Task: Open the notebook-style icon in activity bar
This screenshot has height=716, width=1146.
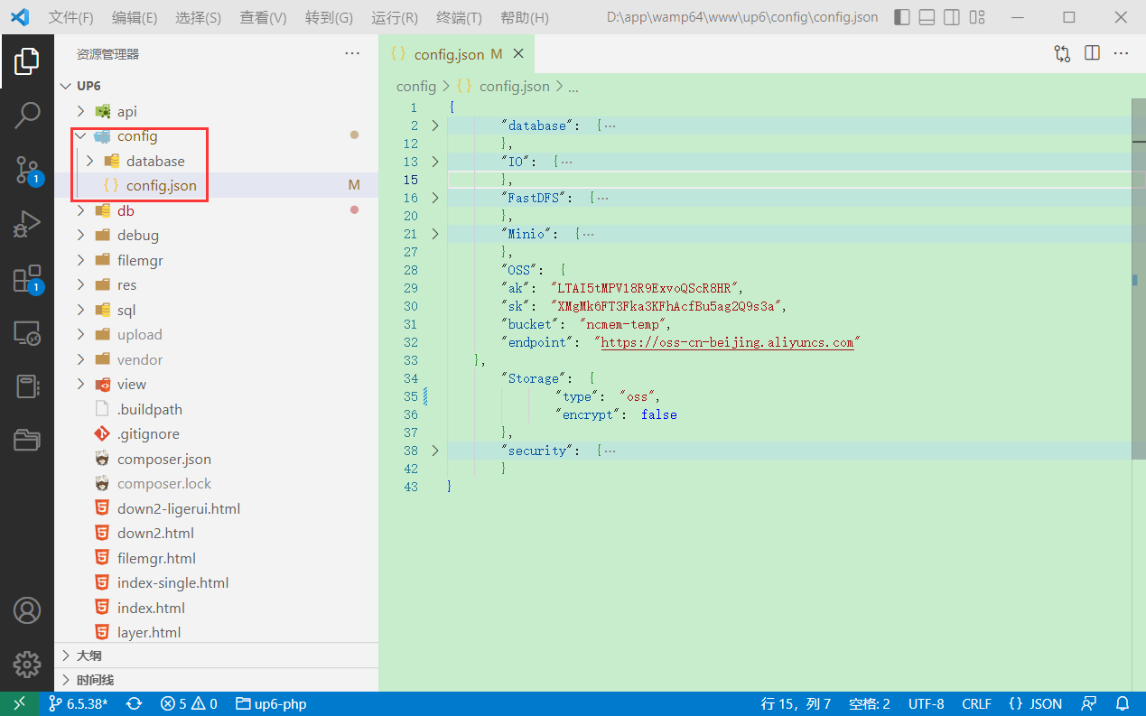Action: (x=27, y=386)
